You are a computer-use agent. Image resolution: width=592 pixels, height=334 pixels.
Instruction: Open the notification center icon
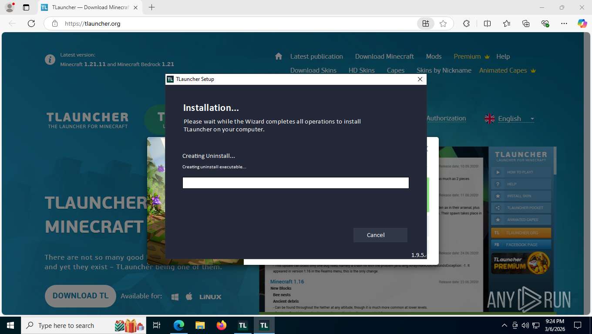(x=578, y=325)
